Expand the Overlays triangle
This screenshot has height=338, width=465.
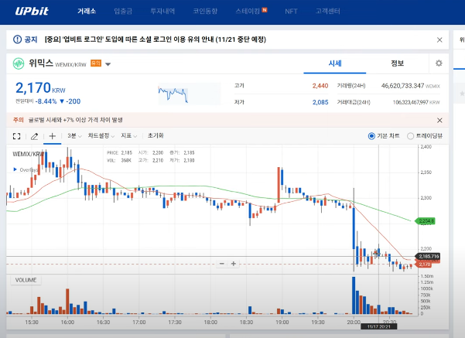(15, 169)
